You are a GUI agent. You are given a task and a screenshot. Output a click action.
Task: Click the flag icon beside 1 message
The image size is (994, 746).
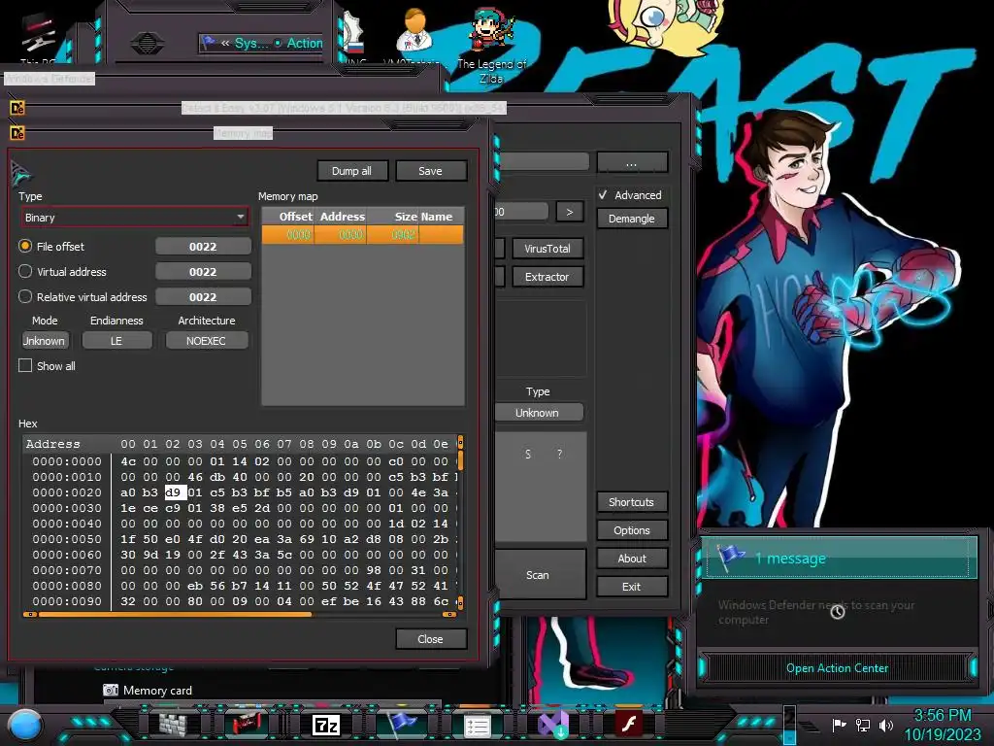(x=731, y=558)
